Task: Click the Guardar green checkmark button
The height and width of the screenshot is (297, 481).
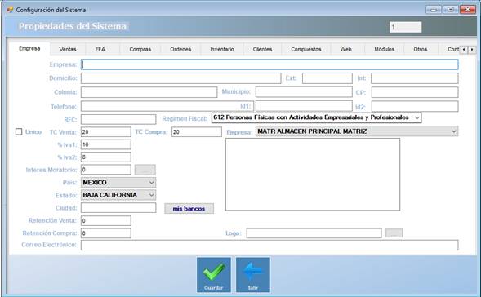Action: point(214,275)
